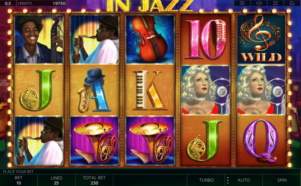The image size is (301, 186).
Task: Click the piano key K symbol
Action: coord(150,90)
